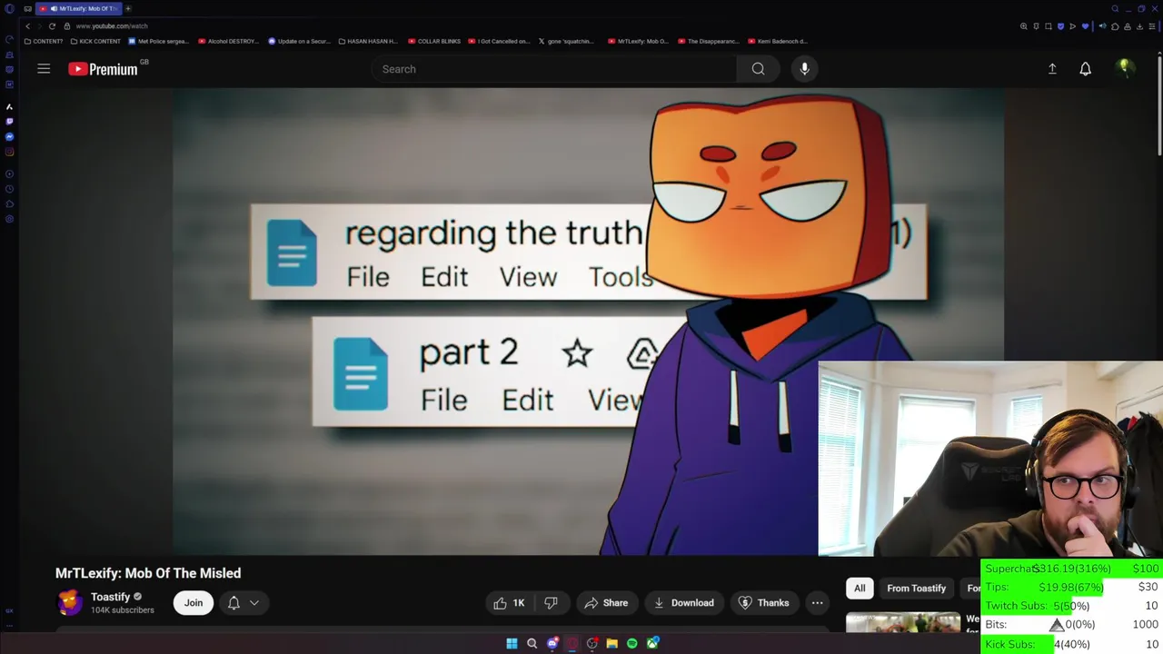Click the search magnifier button
The height and width of the screenshot is (654, 1163).
coord(758,69)
